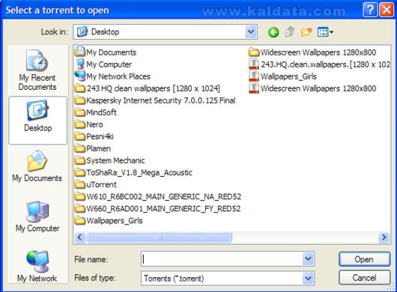Select the Widescreen Wallpapers 1280x800 folder icon
The height and width of the screenshot is (292, 397).
click(x=254, y=52)
